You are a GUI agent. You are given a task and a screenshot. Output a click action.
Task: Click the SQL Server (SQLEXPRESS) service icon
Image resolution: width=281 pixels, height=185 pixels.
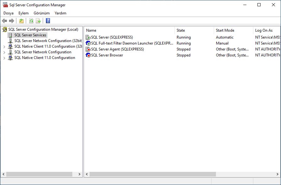coord(88,37)
